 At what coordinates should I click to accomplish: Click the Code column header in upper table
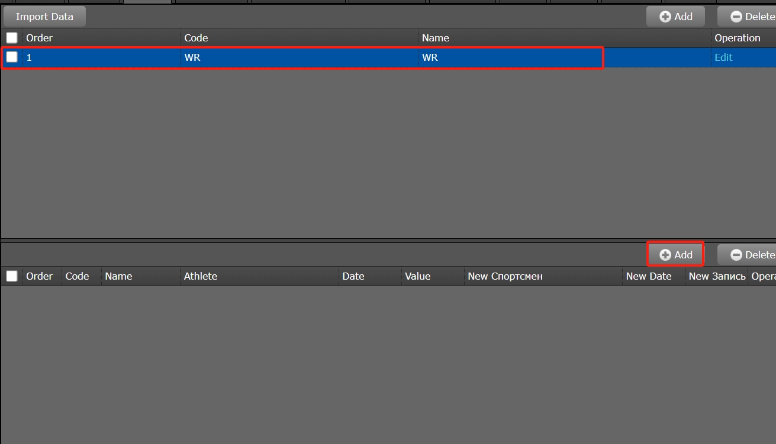tap(196, 38)
